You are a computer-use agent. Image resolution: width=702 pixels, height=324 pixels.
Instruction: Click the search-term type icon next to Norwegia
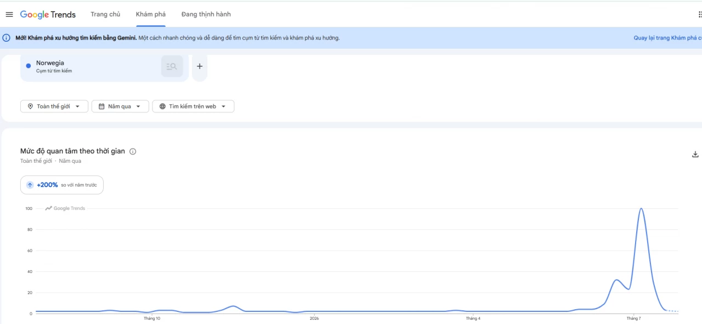coord(172,66)
